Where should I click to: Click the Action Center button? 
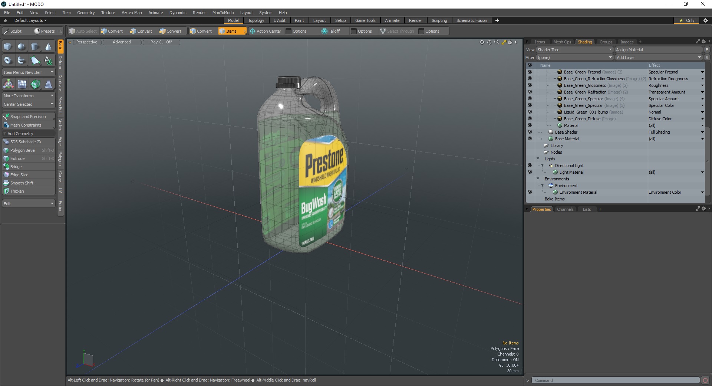click(x=266, y=31)
